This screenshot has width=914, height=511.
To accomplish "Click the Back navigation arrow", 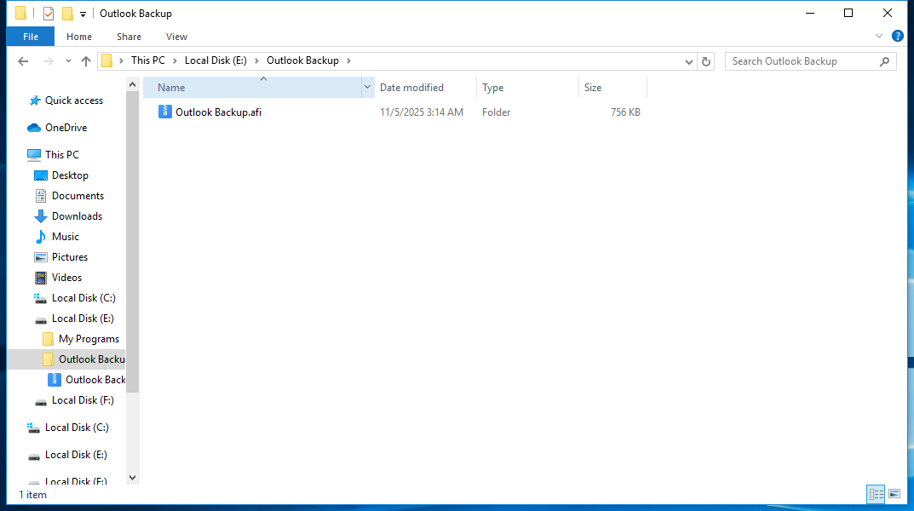I will (23, 61).
